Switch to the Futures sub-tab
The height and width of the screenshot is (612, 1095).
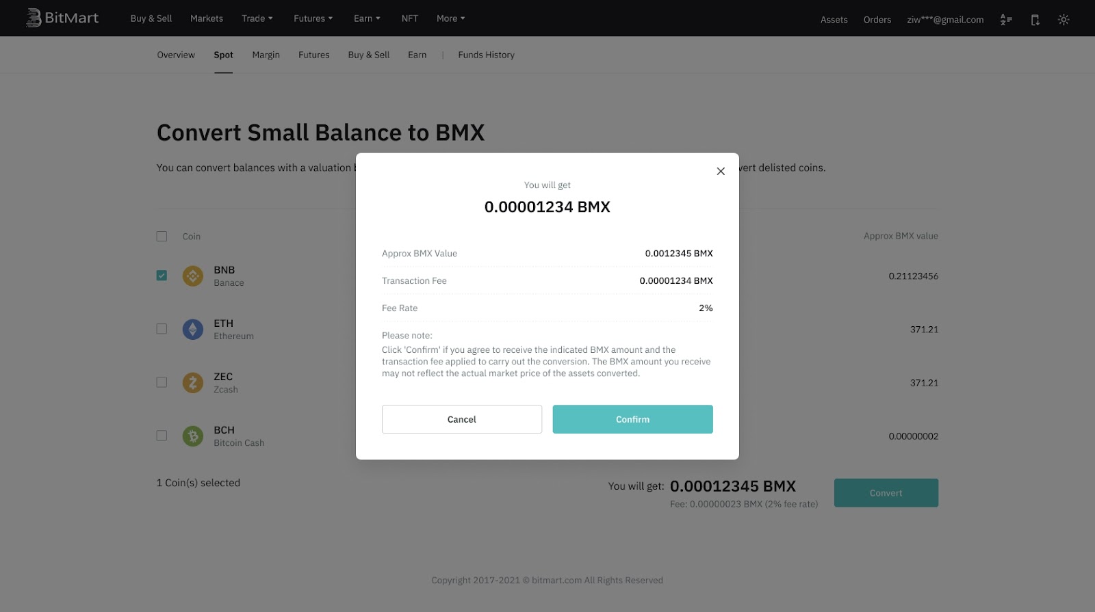(314, 55)
